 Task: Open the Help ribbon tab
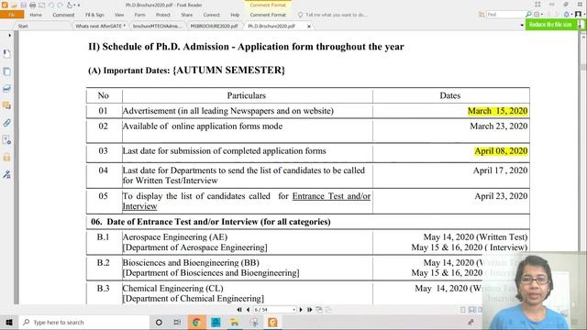(x=235, y=15)
